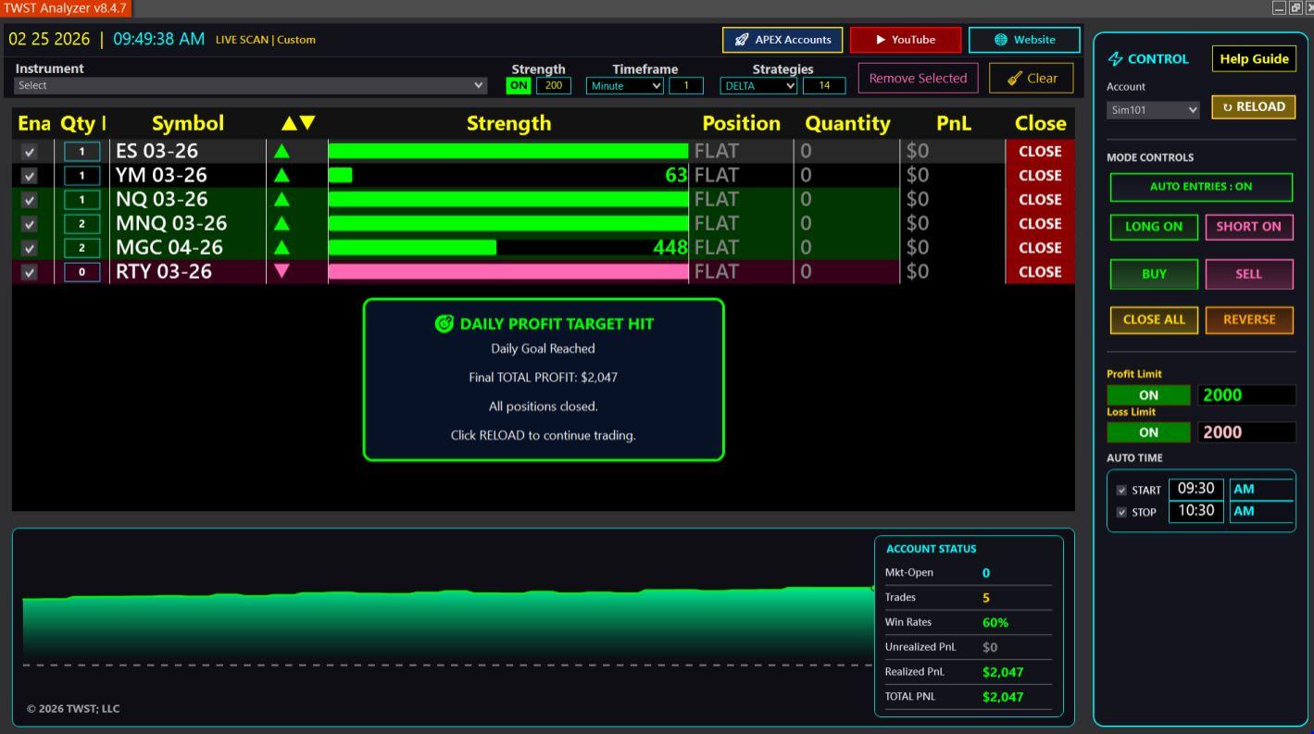The image size is (1314, 734).
Task: Click the CLOSE ALL button
Action: click(1154, 319)
